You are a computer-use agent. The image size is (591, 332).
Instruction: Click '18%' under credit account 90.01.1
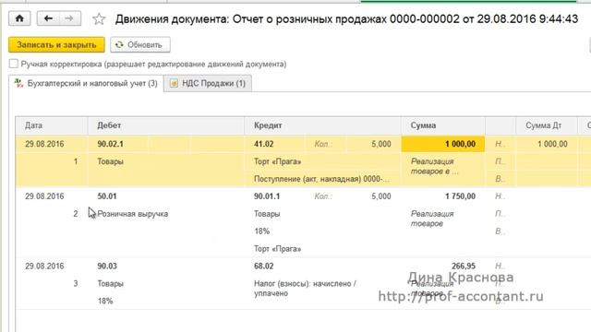click(261, 231)
